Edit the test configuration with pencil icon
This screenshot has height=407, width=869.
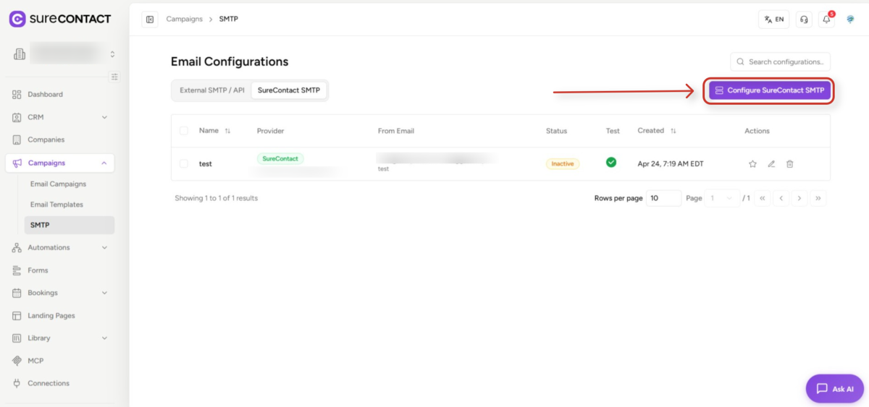tap(771, 164)
